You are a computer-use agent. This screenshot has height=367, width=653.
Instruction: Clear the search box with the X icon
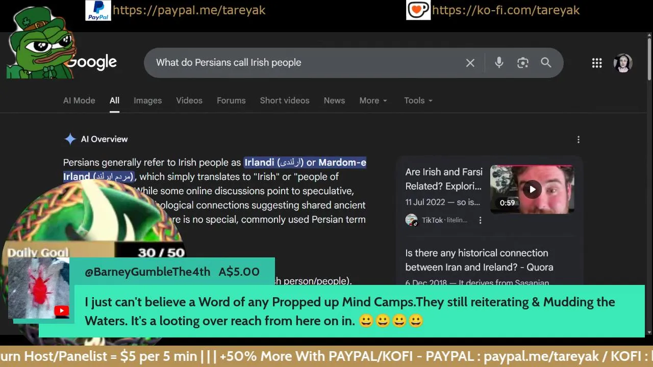pyautogui.click(x=470, y=63)
